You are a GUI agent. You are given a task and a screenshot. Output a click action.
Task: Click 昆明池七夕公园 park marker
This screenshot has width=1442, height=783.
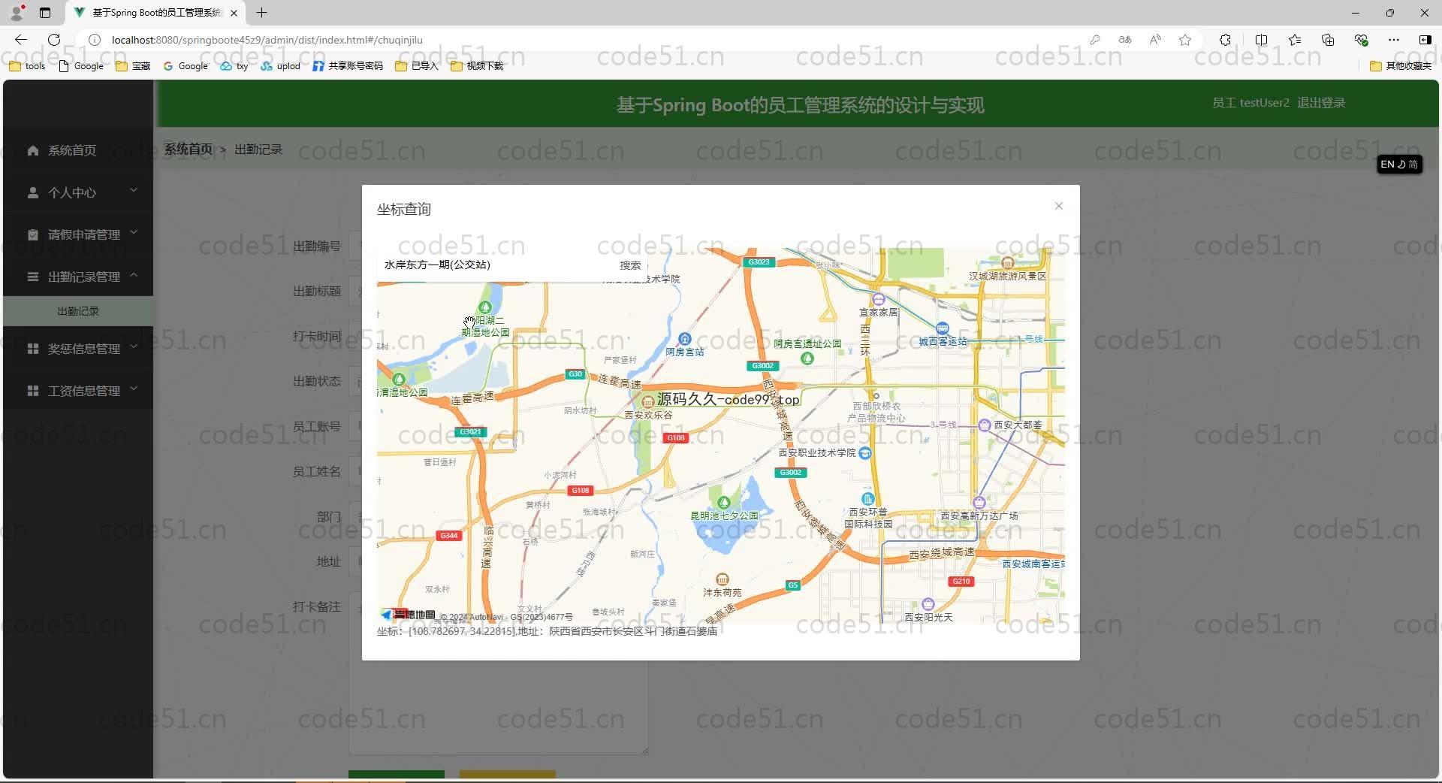point(723,502)
